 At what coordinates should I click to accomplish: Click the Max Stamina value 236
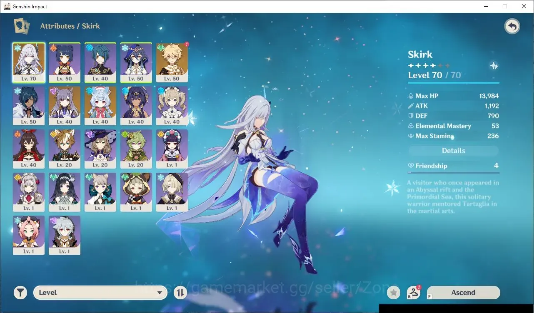pyautogui.click(x=493, y=136)
